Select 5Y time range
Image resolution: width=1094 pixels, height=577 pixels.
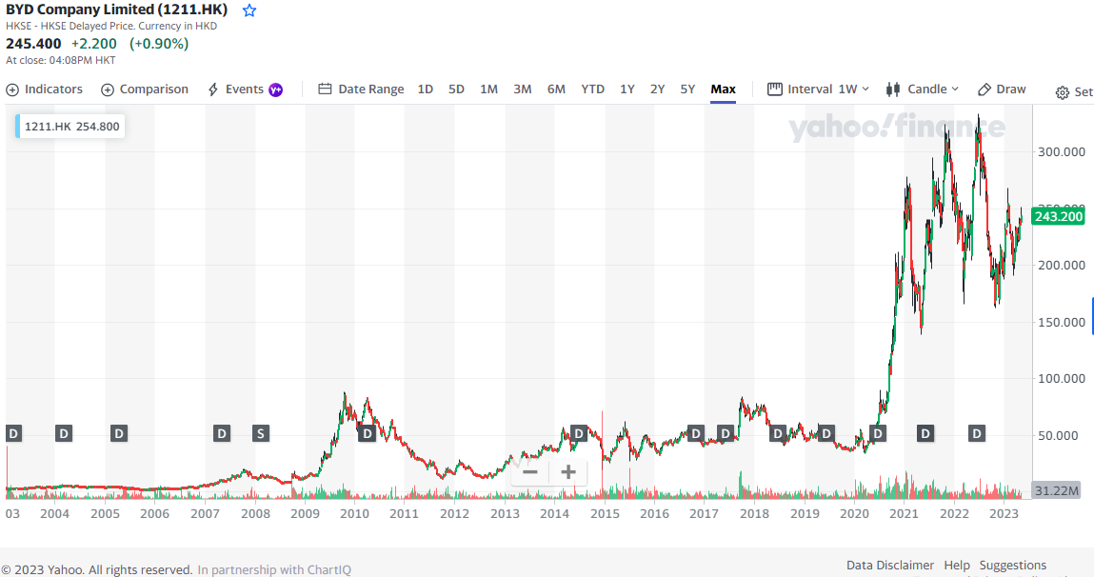pyautogui.click(x=688, y=90)
